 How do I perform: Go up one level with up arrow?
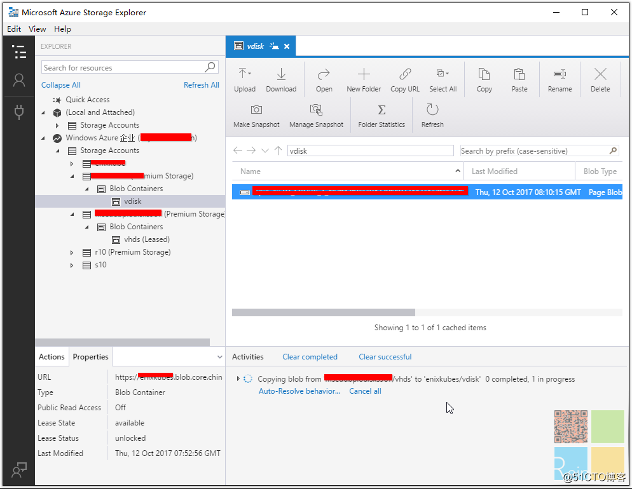click(278, 151)
